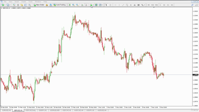This screenshot has width=199, height=112.
Task: Activate the standard cursor mode
Action: [x=106, y=5]
